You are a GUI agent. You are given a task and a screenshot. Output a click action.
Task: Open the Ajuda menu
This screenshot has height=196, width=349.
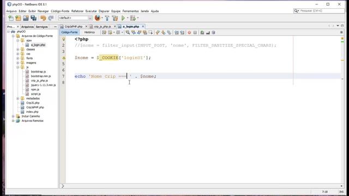[155, 11]
